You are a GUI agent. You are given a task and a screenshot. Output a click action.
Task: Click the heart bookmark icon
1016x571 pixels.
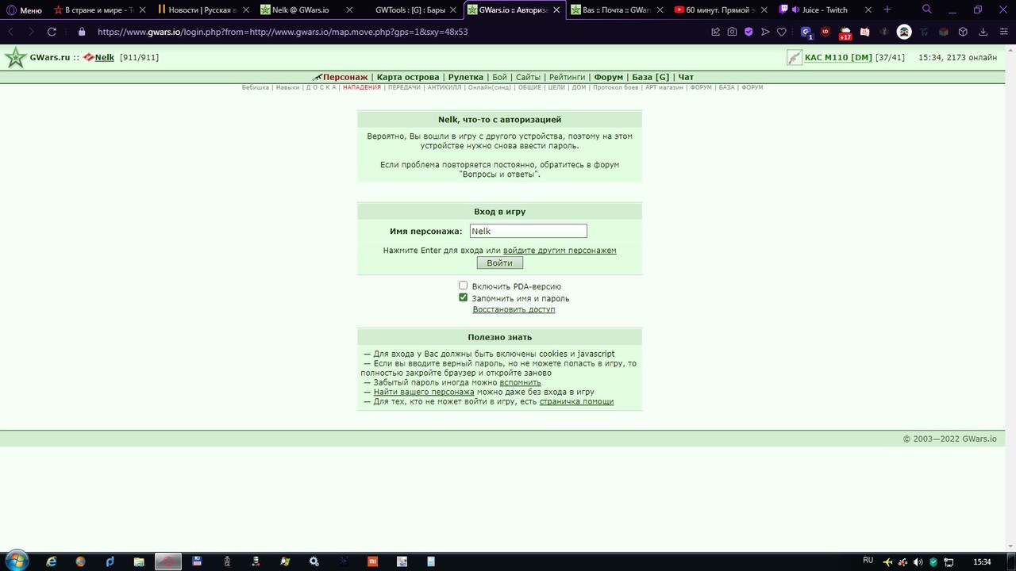[x=782, y=32]
